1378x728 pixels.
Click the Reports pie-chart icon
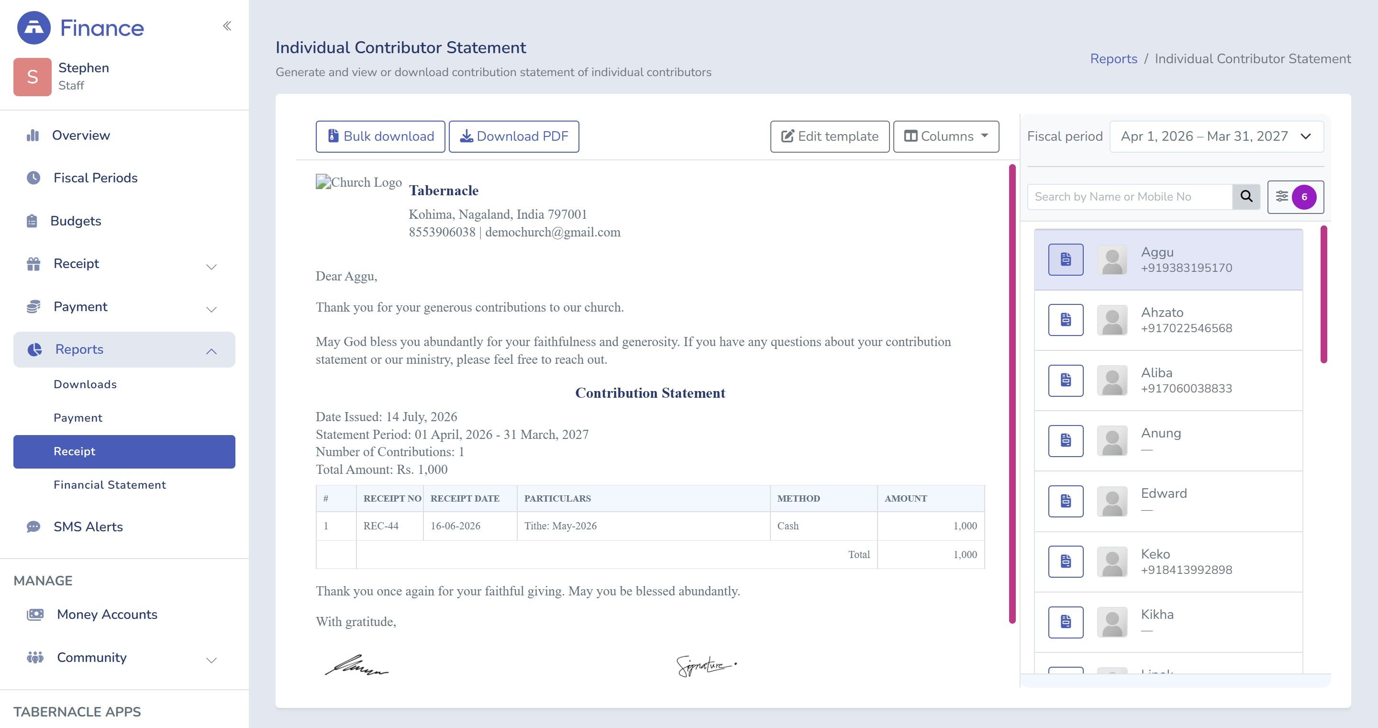35,349
